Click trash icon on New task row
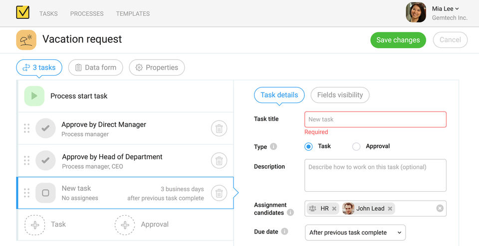The image size is (479, 246). (219, 193)
